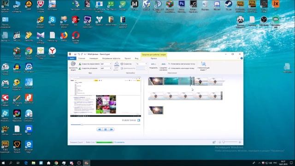Image resolution: width=295 pixels, height=166 pixels.
Task: Click zoom in icon in status bar
Action: point(240,142)
